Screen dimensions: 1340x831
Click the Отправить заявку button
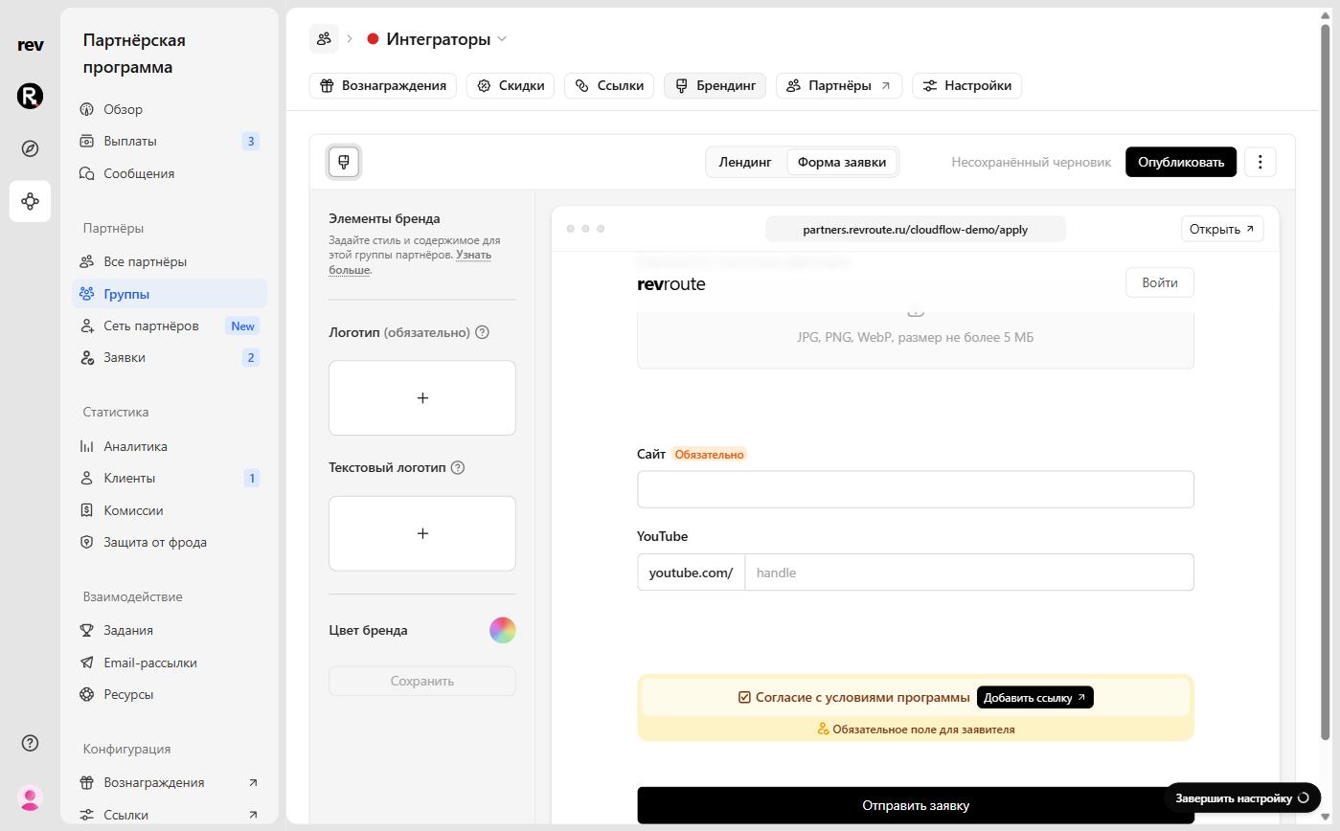(x=916, y=805)
